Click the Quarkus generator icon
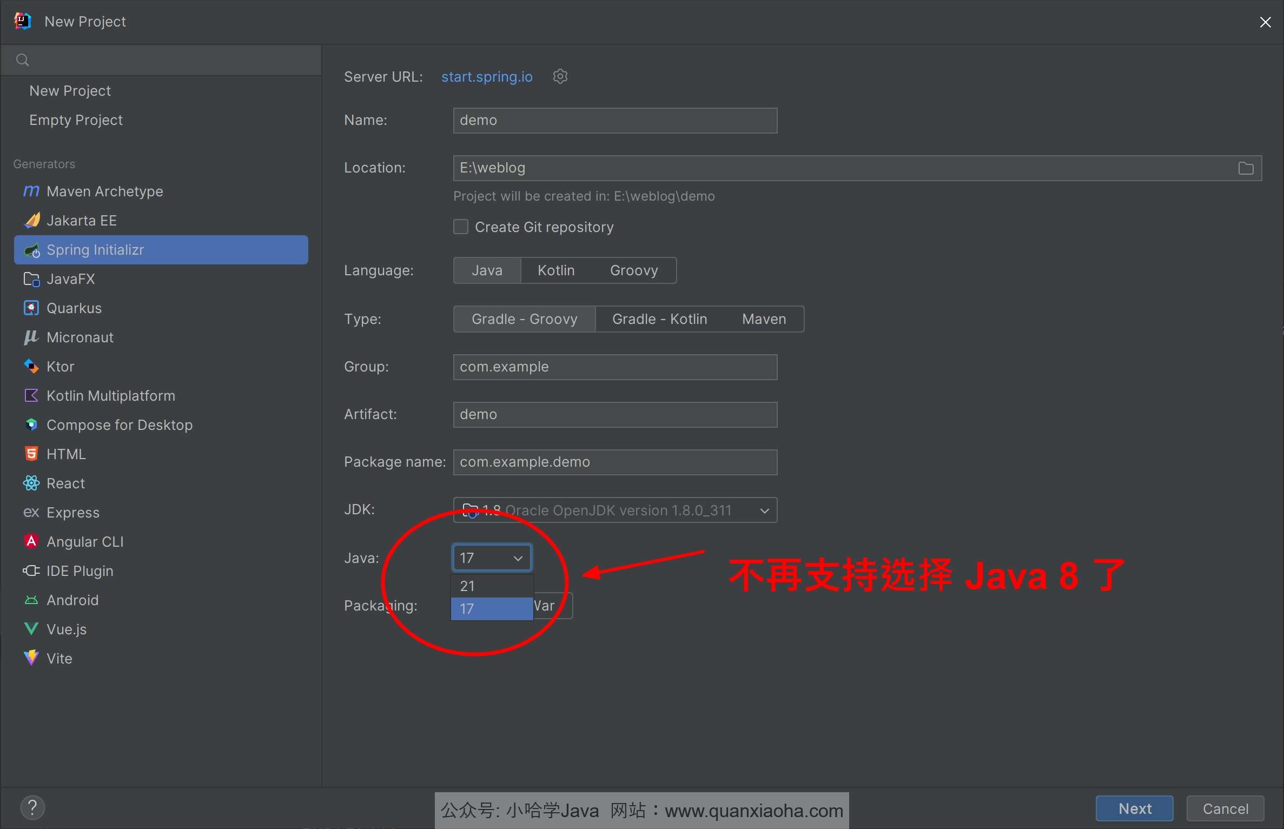Image resolution: width=1284 pixels, height=829 pixels. point(32,308)
